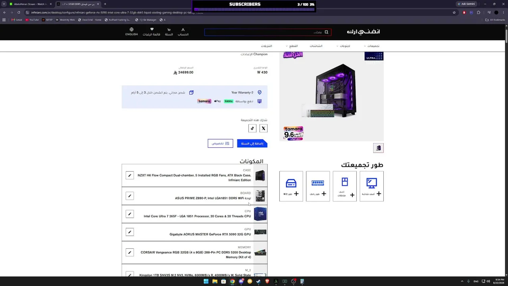Expand the لابتوبات navigation dropdown
Screen dimensions: 508x286
coord(343,46)
